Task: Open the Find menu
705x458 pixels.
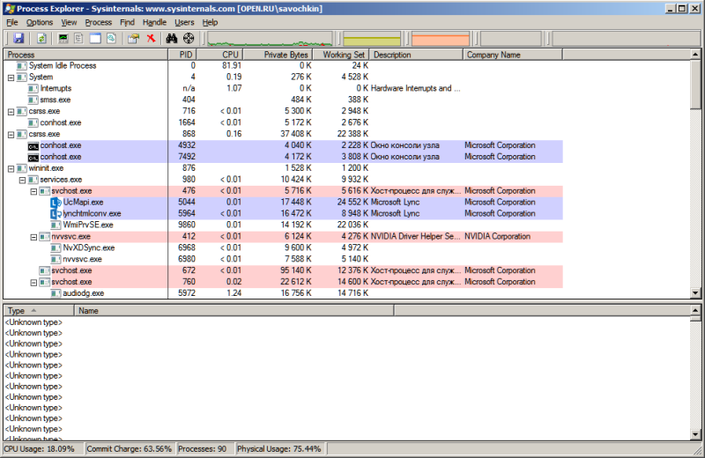Action: click(x=127, y=22)
